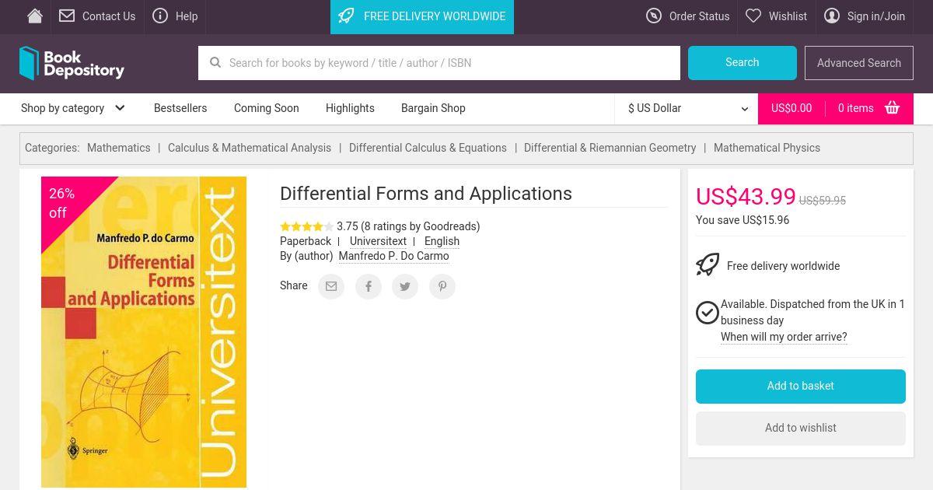Open the Mathematical Physics category
The width and height of the screenshot is (933, 490).
click(767, 148)
